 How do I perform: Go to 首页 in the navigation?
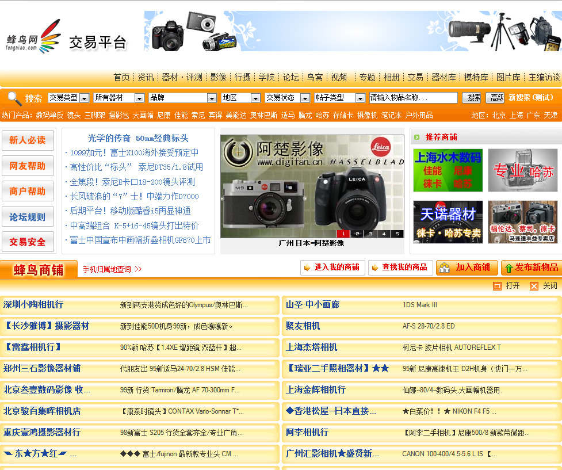pos(122,77)
